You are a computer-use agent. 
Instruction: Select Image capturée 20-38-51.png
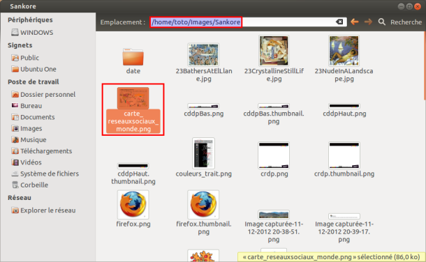point(274,226)
